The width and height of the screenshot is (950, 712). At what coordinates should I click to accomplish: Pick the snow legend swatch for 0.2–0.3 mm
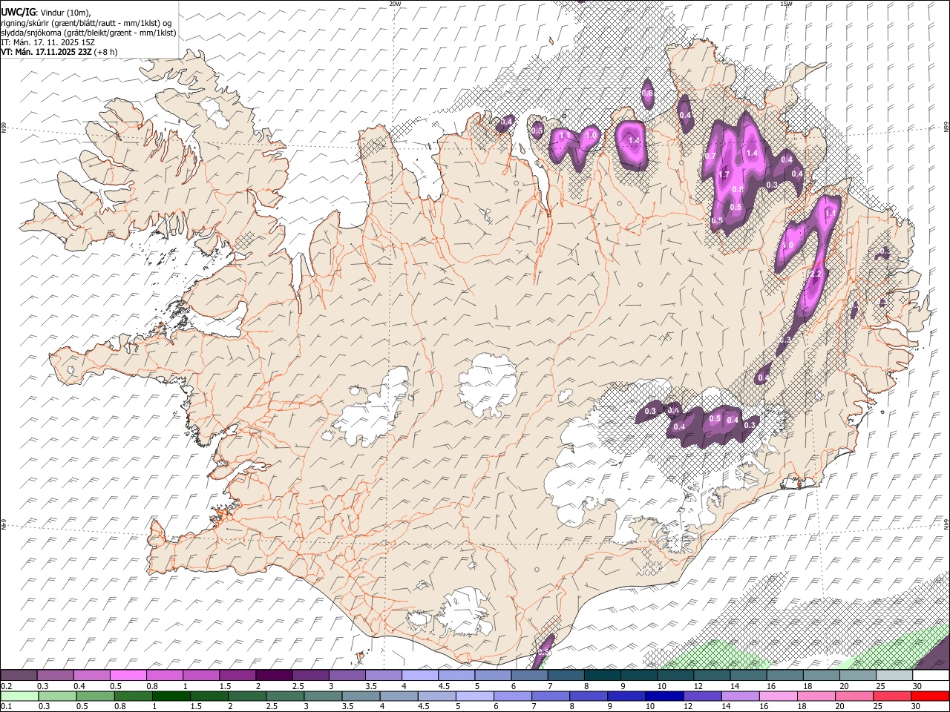click(x=19, y=675)
